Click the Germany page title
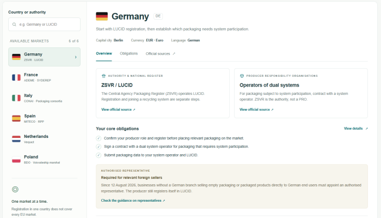 (x=130, y=16)
